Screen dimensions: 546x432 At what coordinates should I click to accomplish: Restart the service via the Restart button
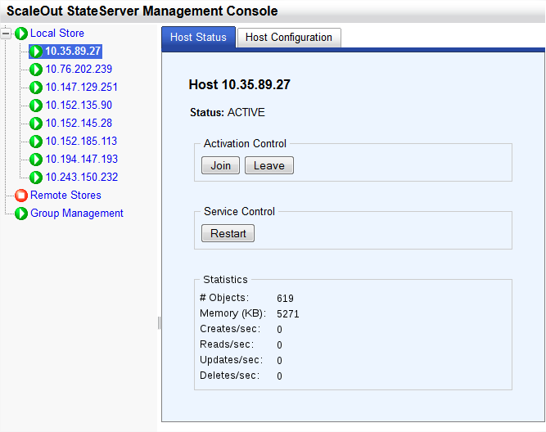point(228,233)
